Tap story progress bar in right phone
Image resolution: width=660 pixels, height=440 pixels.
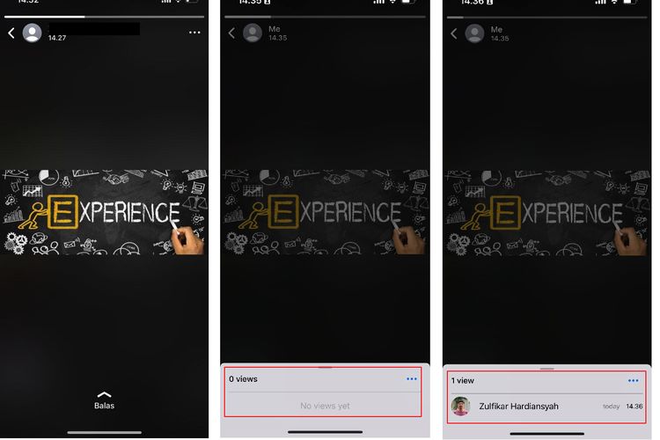point(546,18)
